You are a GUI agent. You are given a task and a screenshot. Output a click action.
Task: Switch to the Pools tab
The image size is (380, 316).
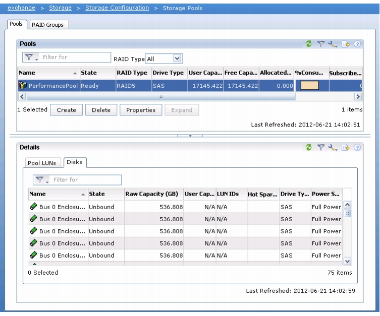point(16,24)
